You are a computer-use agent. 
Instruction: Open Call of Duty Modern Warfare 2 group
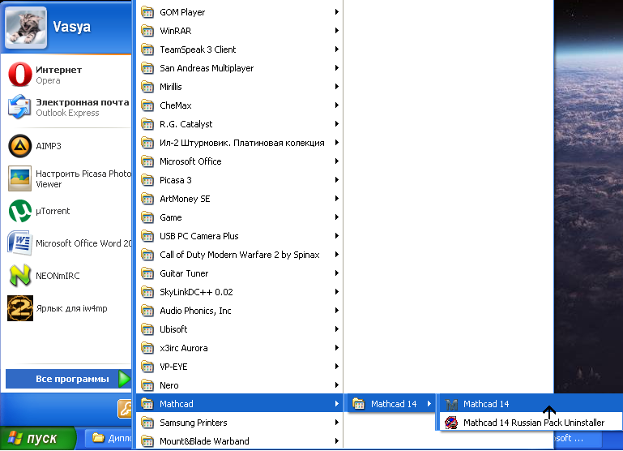coord(240,255)
